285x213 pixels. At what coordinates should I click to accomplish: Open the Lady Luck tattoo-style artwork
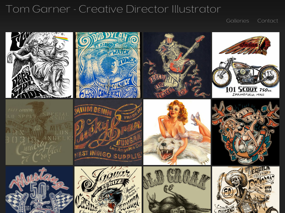click(x=246, y=132)
